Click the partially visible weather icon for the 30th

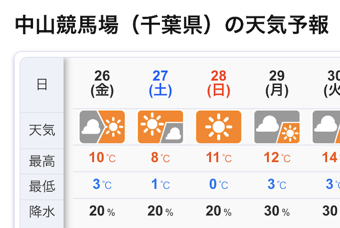pyautogui.click(x=326, y=127)
